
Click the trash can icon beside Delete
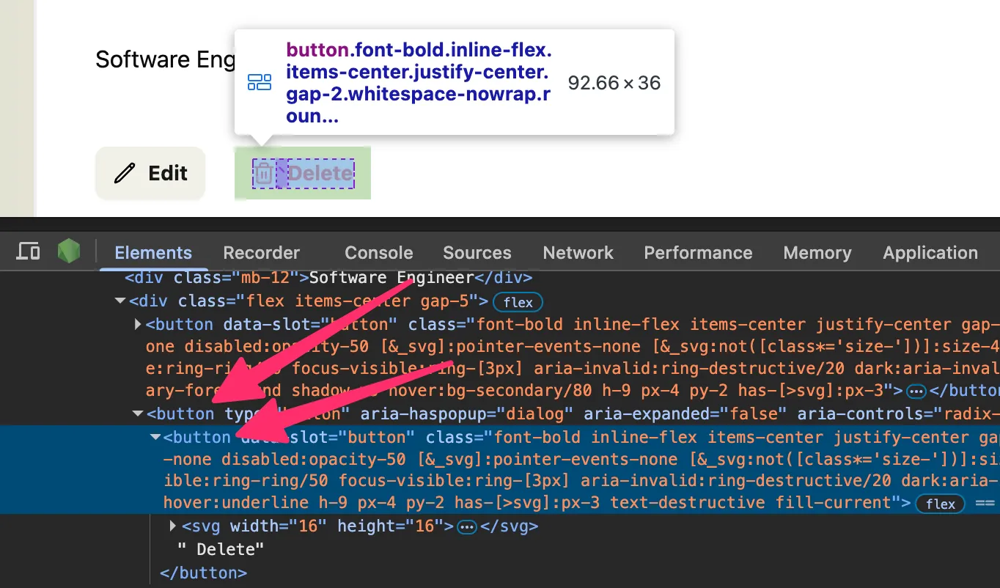[x=263, y=174]
